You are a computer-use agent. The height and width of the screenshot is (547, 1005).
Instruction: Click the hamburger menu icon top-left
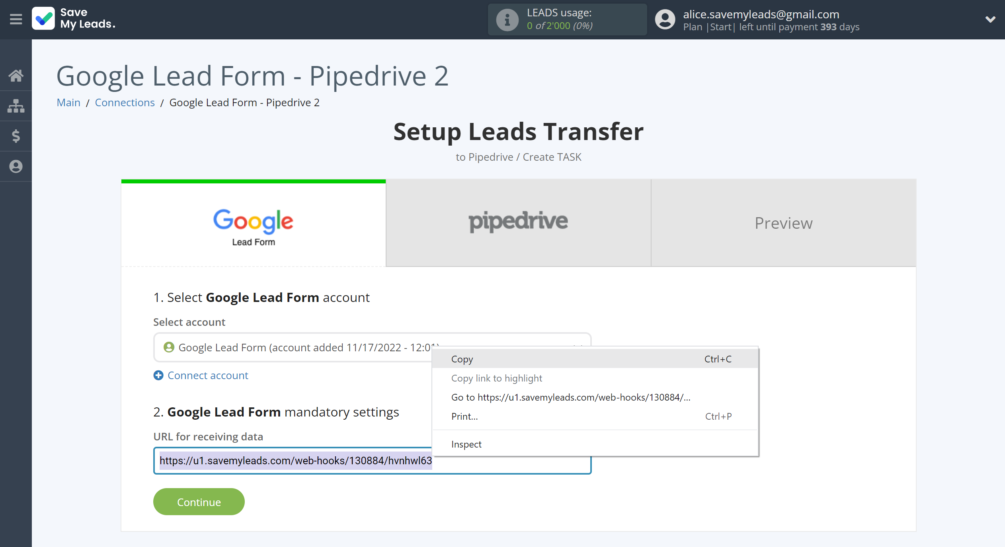pos(16,19)
